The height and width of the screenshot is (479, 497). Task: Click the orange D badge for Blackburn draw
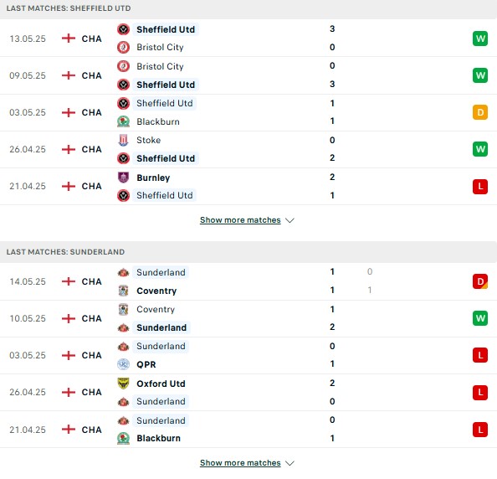click(480, 112)
